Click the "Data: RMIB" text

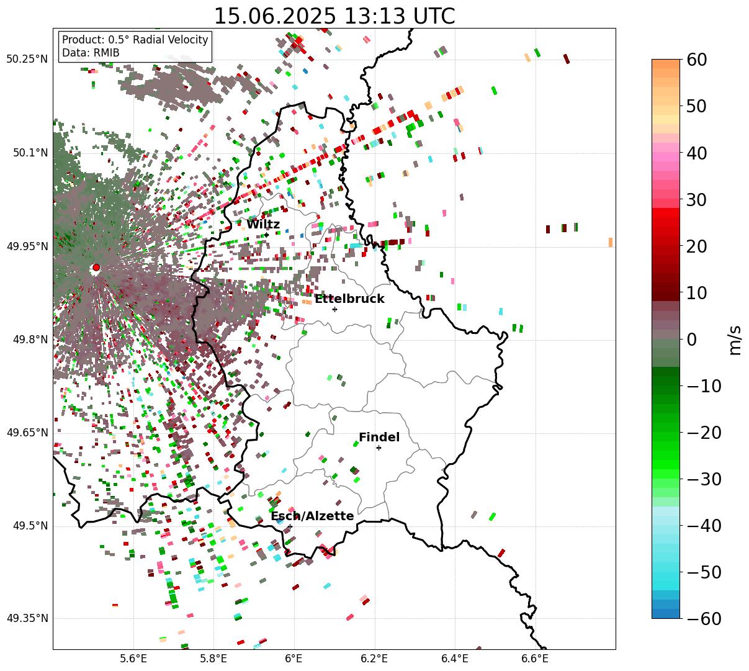tap(91, 53)
